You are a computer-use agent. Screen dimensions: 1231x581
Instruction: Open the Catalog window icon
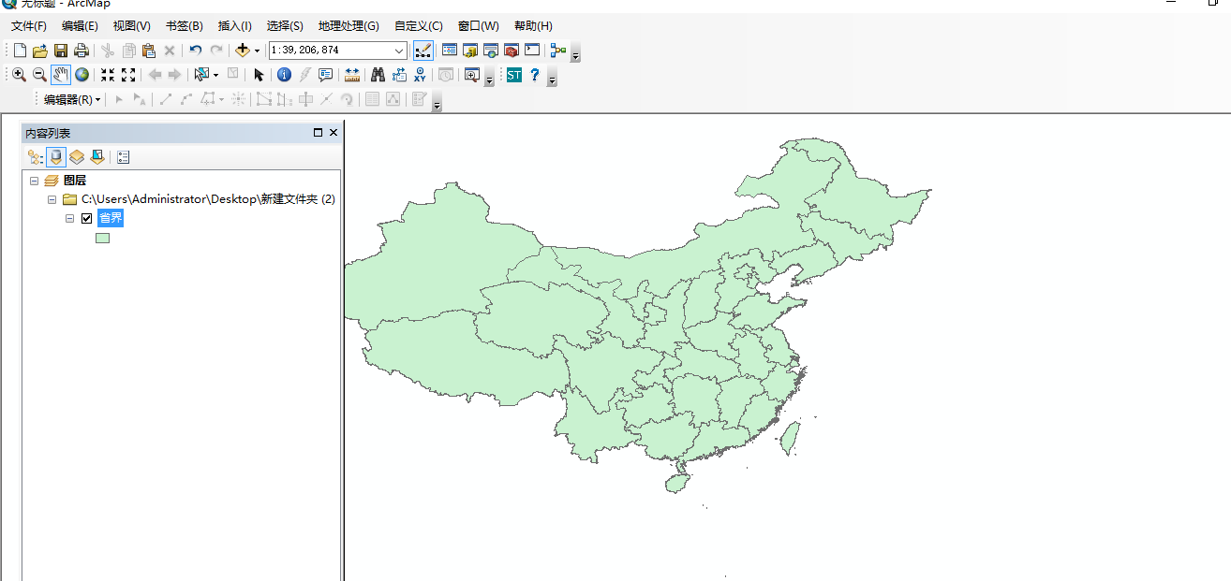point(470,51)
